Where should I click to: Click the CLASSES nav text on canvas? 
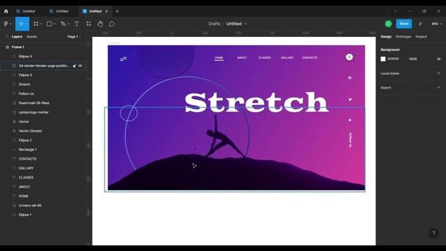click(x=265, y=58)
